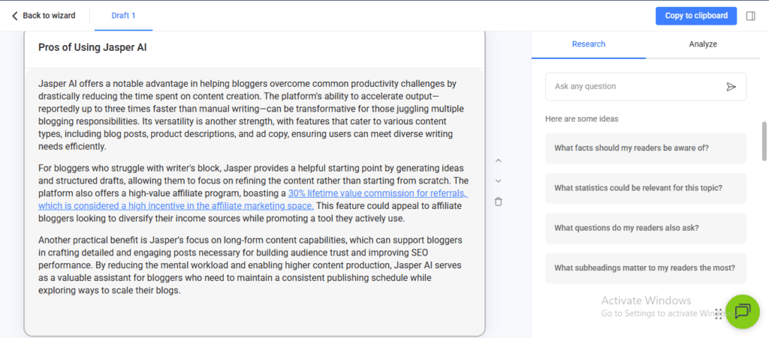Open the Research tab
The image size is (769, 338).
tap(589, 44)
